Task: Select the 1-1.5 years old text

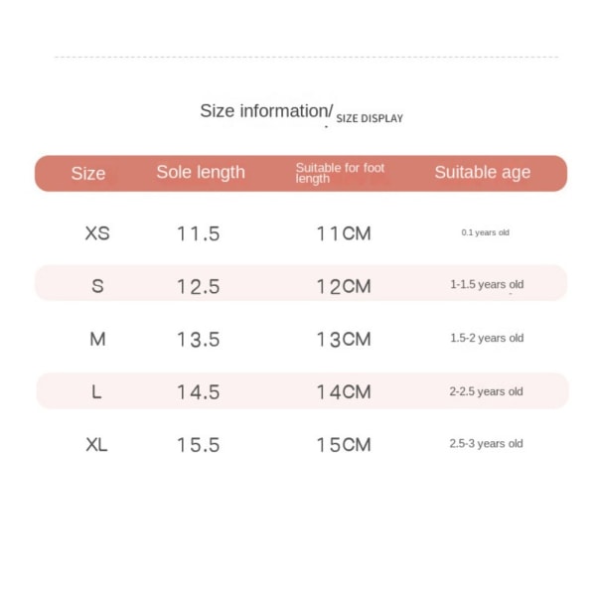Action: [x=487, y=284]
